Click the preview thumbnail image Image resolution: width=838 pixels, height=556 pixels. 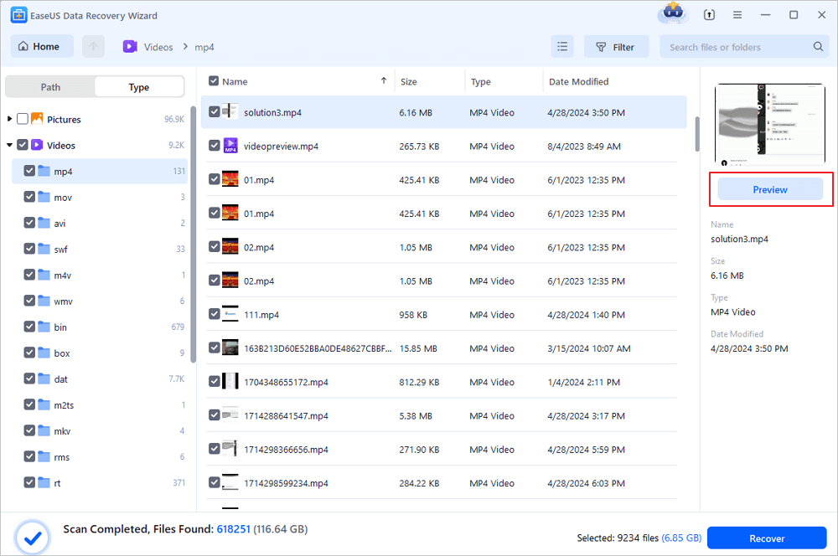coord(769,125)
